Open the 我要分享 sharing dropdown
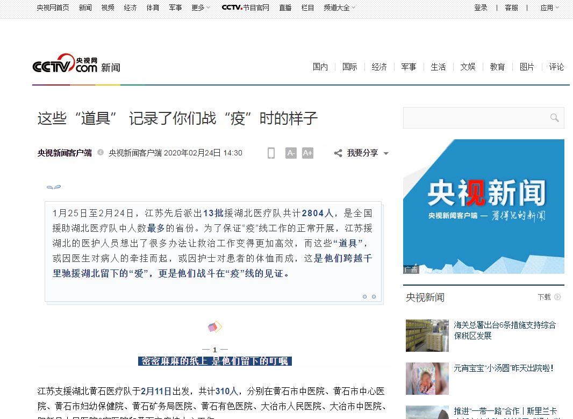Image resolution: width=573 pixels, height=419 pixels. click(x=361, y=153)
